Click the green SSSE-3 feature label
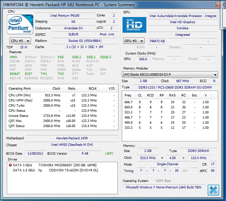 tap(106, 57)
